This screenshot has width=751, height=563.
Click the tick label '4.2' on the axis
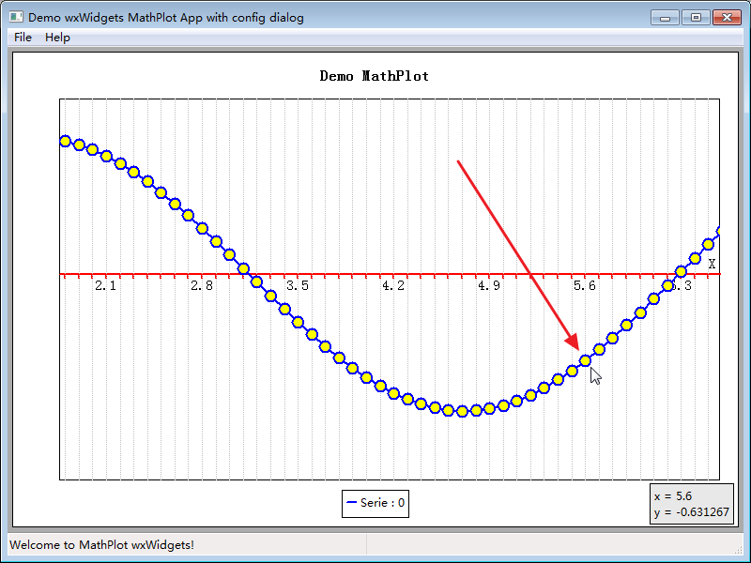(391, 285)
